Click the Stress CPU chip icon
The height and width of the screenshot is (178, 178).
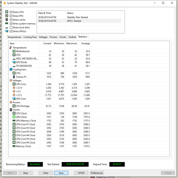click(7, 12)
